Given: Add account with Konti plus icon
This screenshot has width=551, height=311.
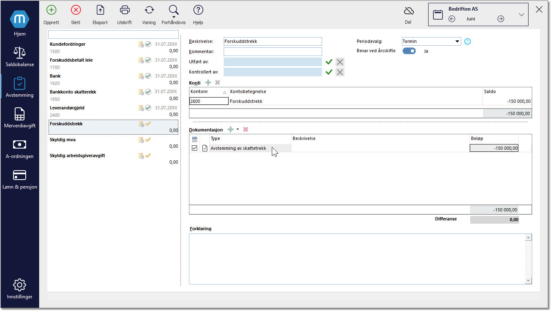Looking at the screenshot, I should (208, 82).
